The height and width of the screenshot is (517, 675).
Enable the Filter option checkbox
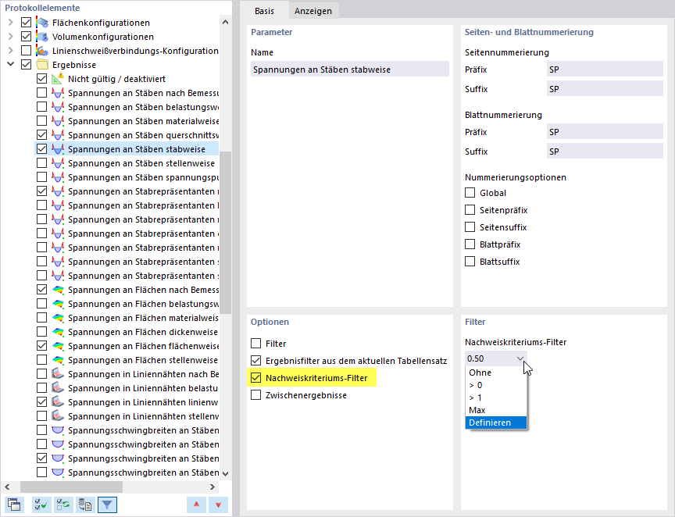click(255, 343)
